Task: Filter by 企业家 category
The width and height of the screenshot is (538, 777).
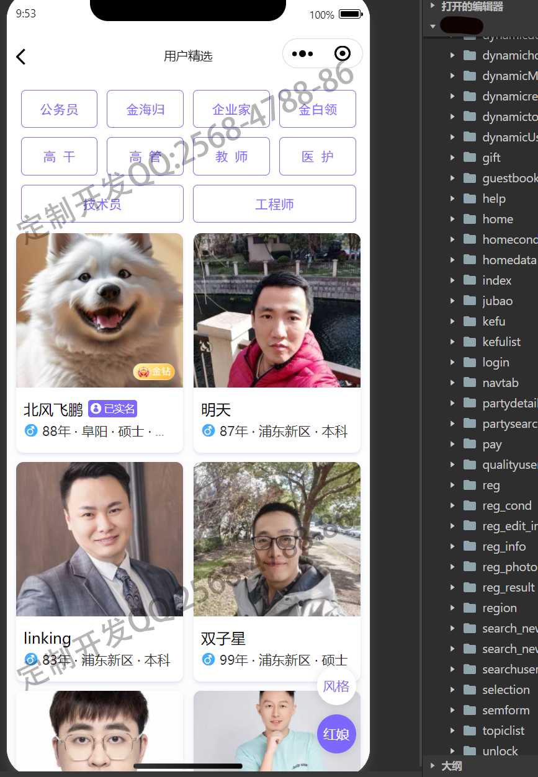Action: point(231,109)
